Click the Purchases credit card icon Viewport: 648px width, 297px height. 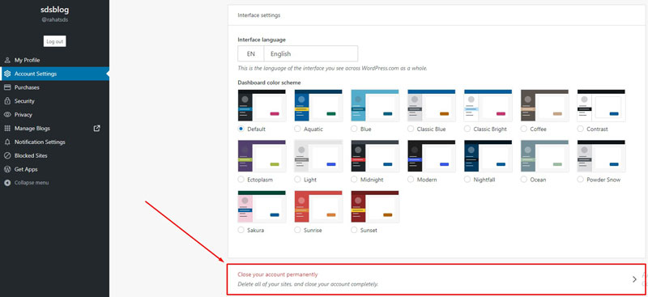pyautogui.click(x=7, y=87)
